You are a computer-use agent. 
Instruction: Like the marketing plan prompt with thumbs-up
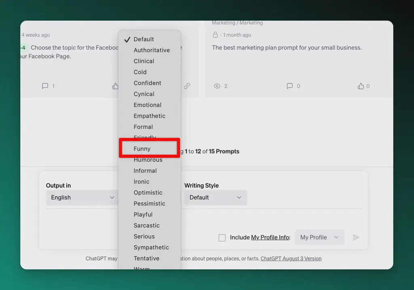click(361, 86)
